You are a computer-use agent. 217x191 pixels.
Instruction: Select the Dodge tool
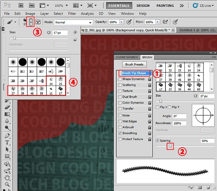click(7, 128)
